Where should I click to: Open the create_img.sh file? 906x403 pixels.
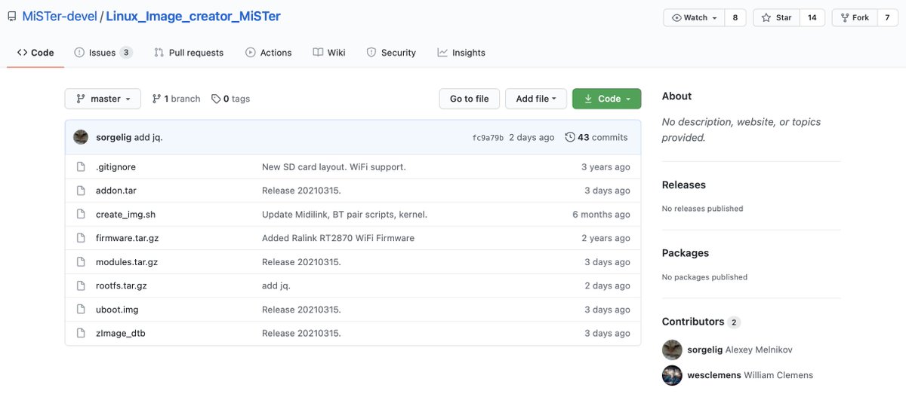point(125,215)
